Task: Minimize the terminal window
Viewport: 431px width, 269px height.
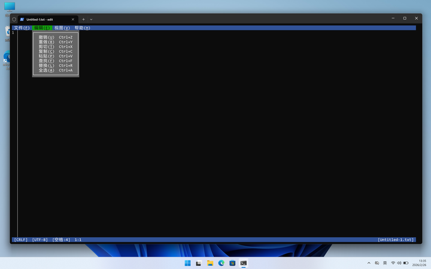Action: tap(393, 18)
